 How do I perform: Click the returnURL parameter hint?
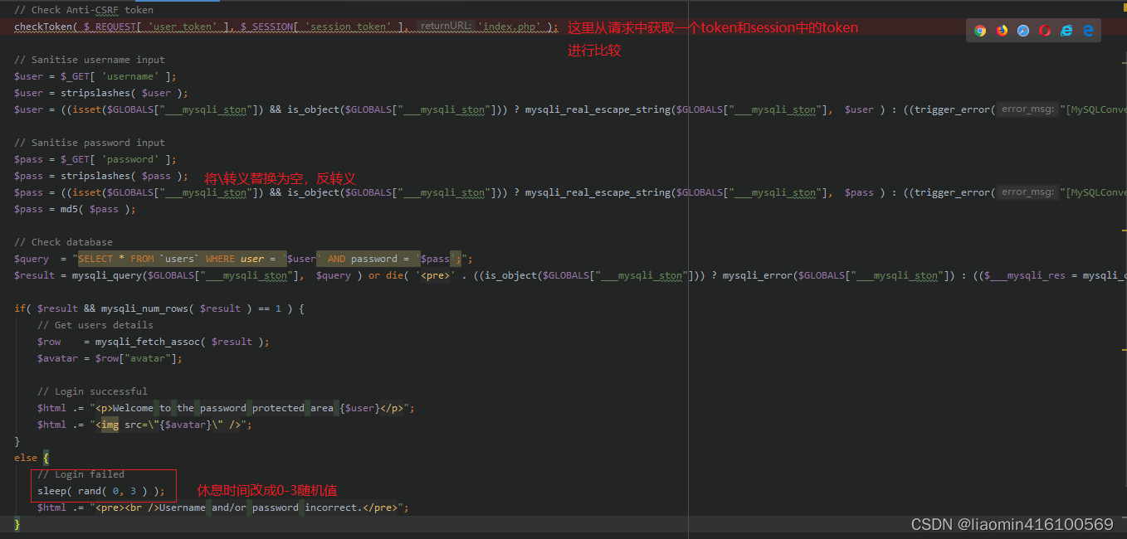(446, 27)
